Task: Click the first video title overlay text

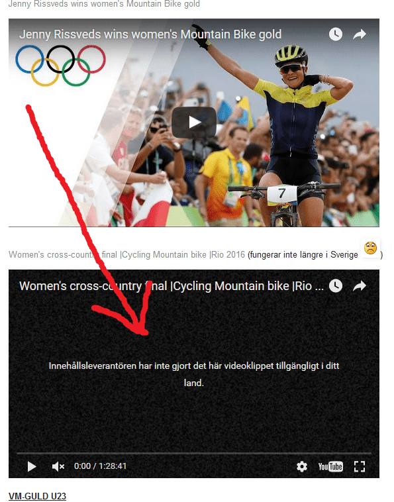Action: (x=150, y=34)
